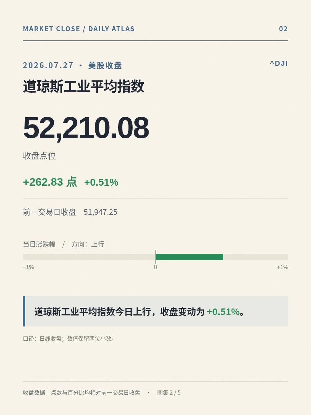Click the 收盘点位 label
The height and width of the screenshot is (415, 311).
click(x=39, y=156)
